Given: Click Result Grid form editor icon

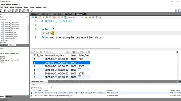Looking at the screenshot, I should point(41,52).
